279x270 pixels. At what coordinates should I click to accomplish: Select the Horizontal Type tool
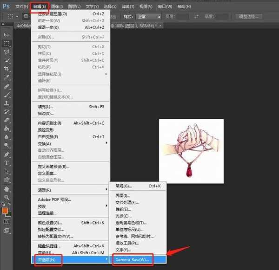(x=7, y=163)
